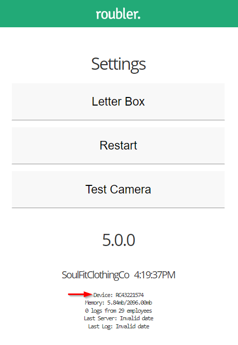
Task: Click Invalid date beside Last Server
Action: coord(136,318)
